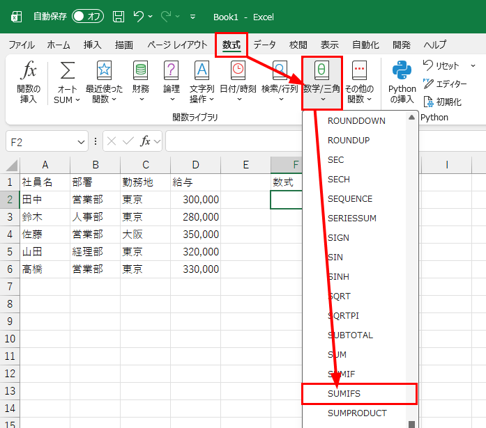The width and height of the screenshot is (486, 428).
Task: Open the File (ファイル) tab
Action: 22,45
